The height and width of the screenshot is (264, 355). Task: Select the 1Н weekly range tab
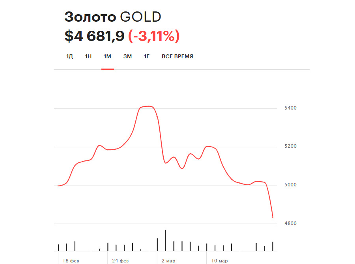88,56
